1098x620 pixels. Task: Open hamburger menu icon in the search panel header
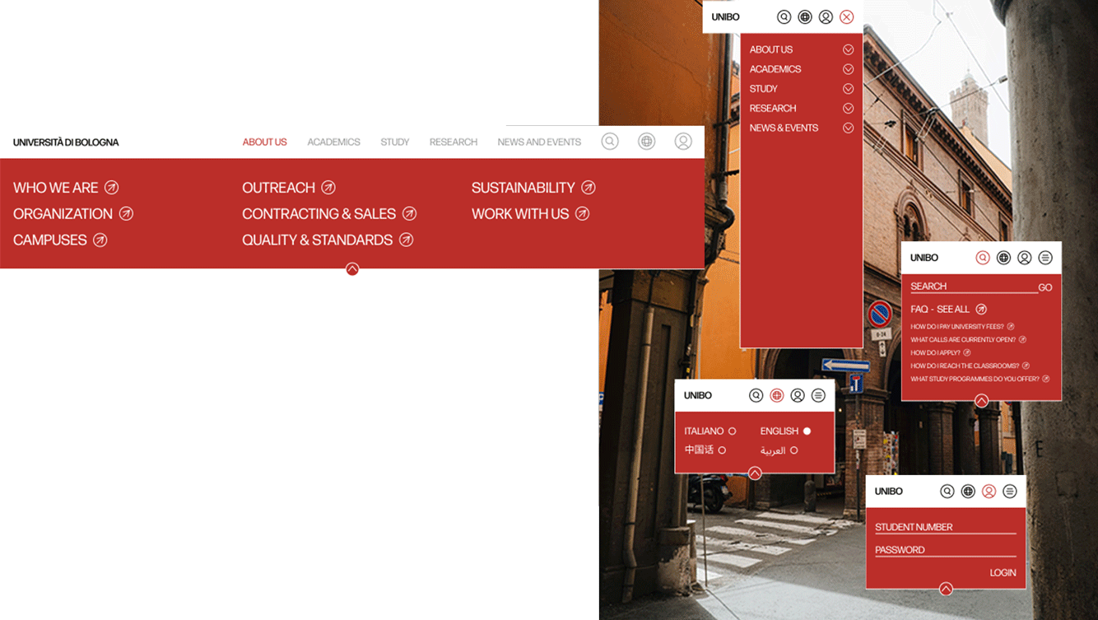coord(1045,258)
